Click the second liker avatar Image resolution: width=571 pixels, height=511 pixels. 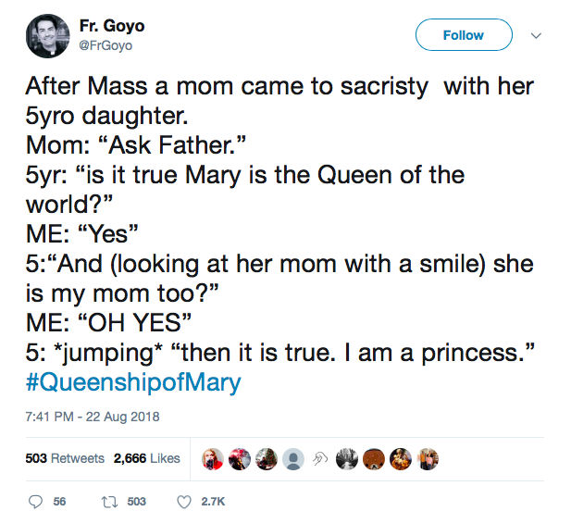click(x=239, y=457)
